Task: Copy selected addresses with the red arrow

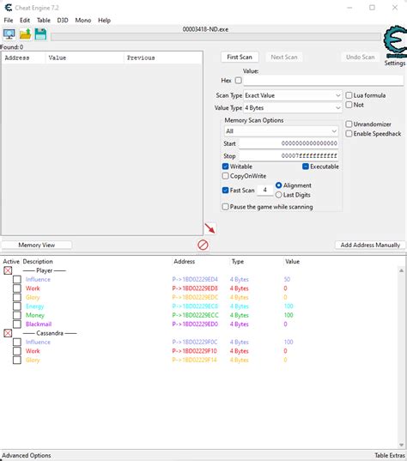Action: point(210,228)
